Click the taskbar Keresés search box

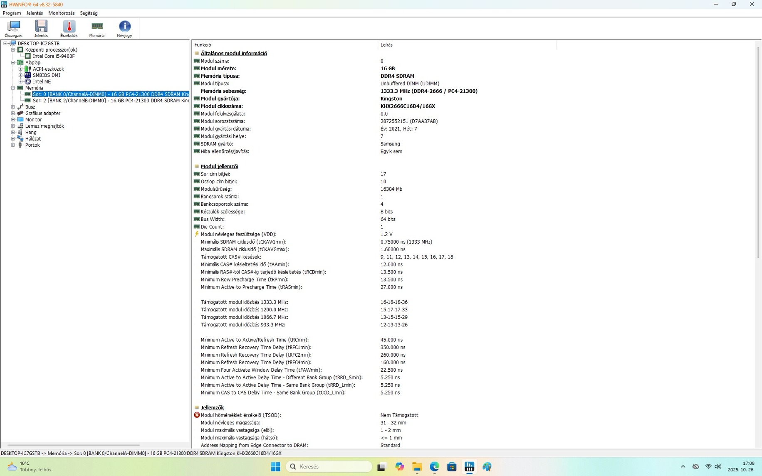tap(329, 466)
